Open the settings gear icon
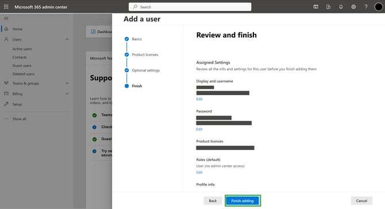 tap(353, 7)
